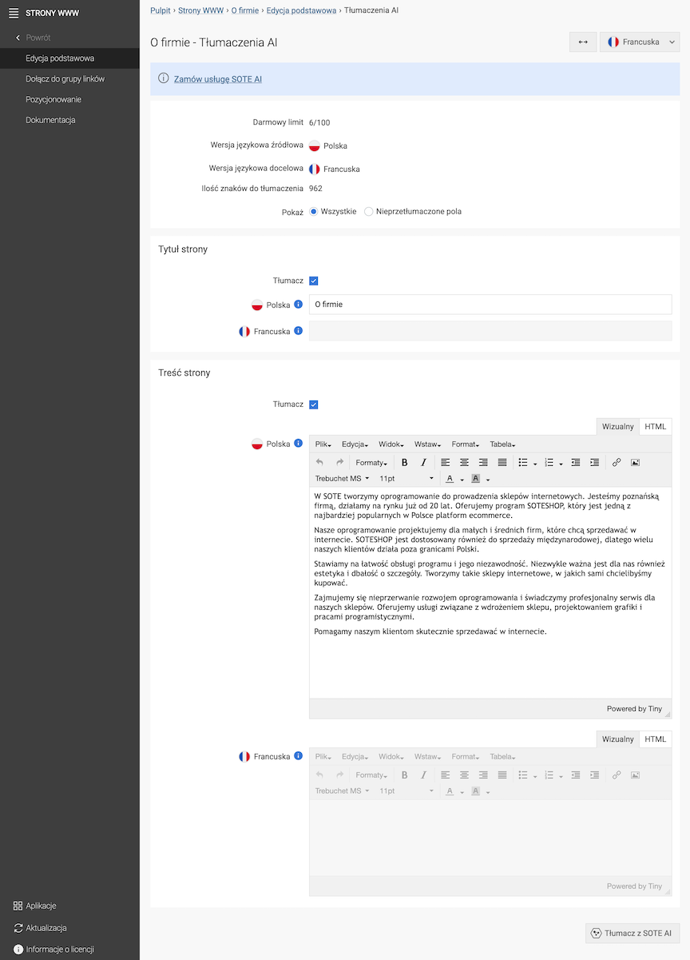Expand numbered list style arrow in Polska editor
The image size is (690, 960).
[x=561, y=463]
